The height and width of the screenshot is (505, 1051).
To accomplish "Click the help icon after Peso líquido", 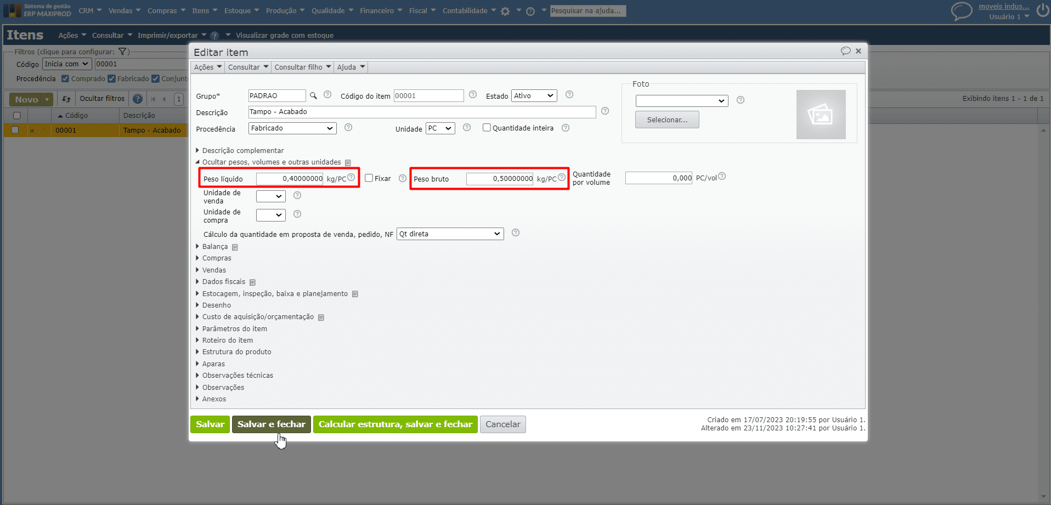I will pos(351,177).
